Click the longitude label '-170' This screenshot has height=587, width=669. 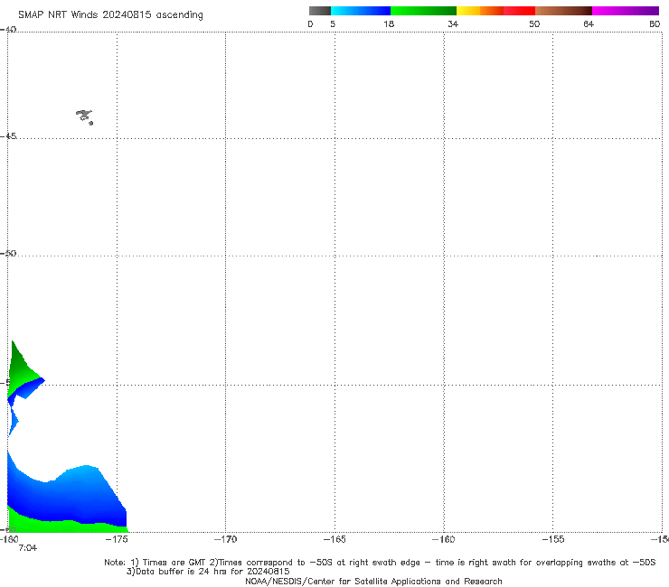click(x=225, y=539)
